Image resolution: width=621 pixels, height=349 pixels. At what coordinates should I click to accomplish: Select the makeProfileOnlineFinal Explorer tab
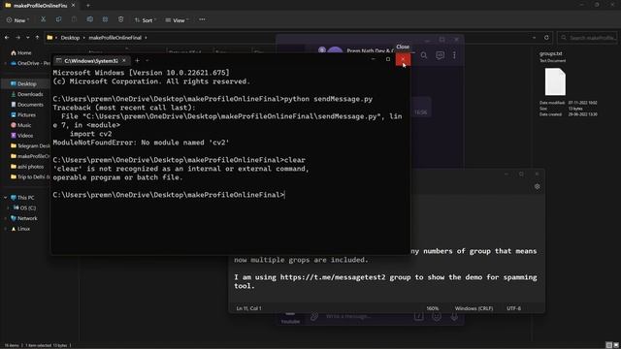pyautogui.click(x=41, y=6)
